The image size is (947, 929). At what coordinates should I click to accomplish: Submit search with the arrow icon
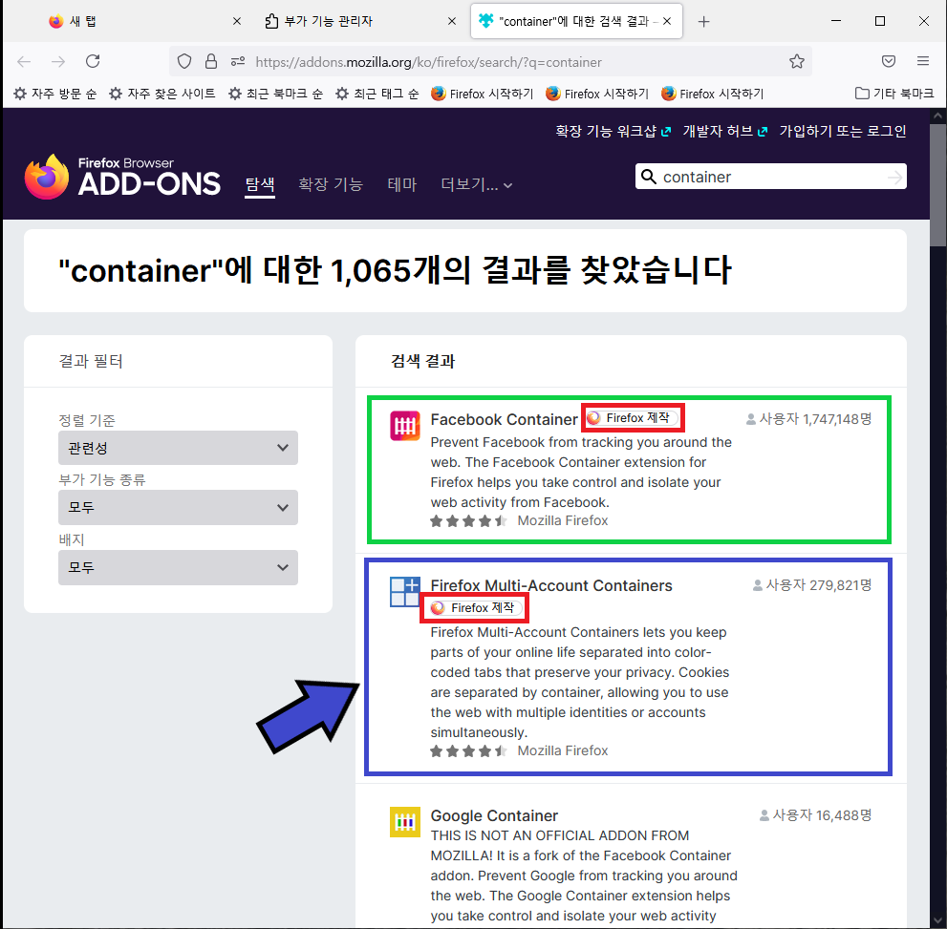894,177
